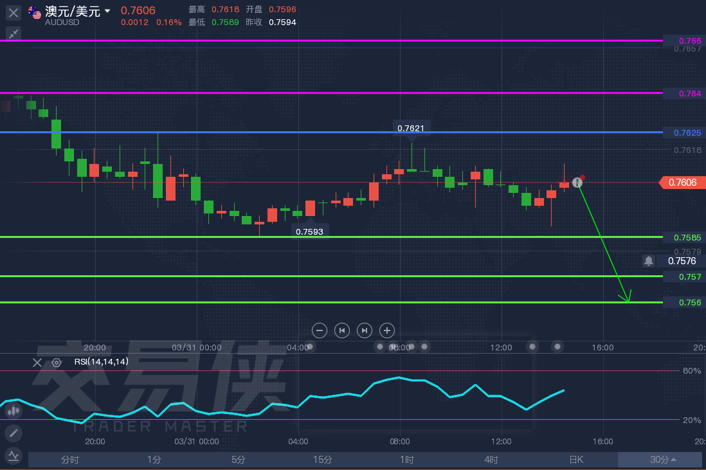Click the candlestick chart type icon
Viewport: 706px width, 470px height.
(14, 411)
